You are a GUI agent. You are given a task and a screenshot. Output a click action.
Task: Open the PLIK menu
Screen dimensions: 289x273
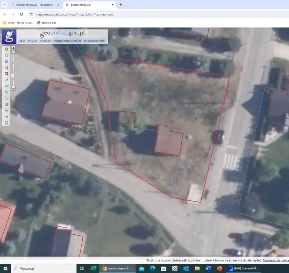(22, 41)
